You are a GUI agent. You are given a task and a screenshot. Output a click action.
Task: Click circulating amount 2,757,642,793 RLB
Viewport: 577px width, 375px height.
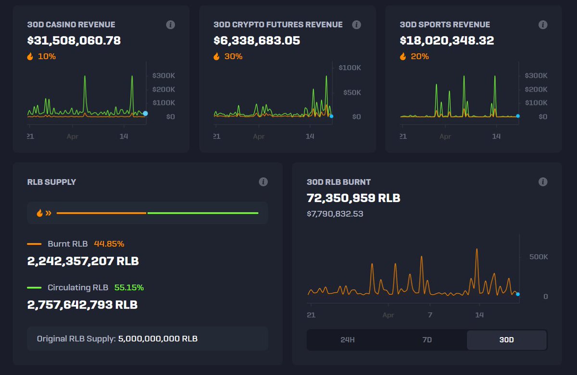(82, 305)
